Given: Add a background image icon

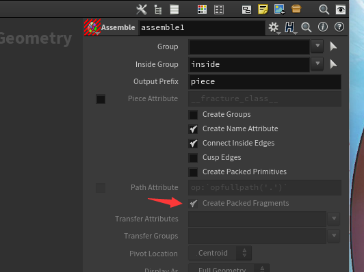Looking at the screenshot, I should [x=279, y=10].
